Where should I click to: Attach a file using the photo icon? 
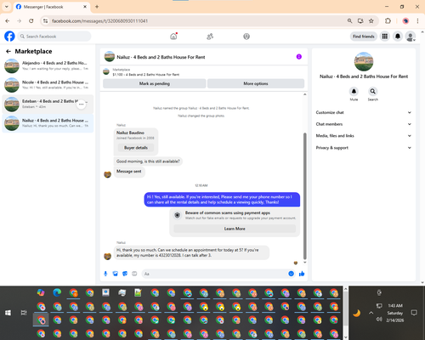coord(115,274)
